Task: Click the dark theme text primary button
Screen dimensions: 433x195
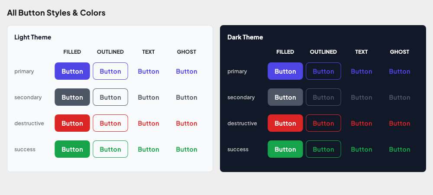Action: click(x=362, y=71)
